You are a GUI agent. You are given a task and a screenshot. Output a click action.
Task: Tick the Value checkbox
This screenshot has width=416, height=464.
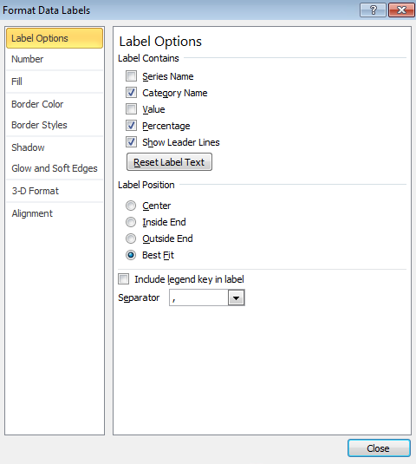131,109
